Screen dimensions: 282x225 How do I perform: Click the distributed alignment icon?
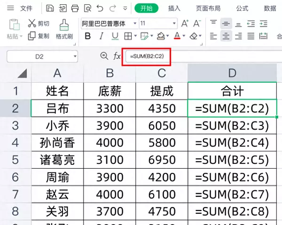pyautogui.click(x=263, y=36)
